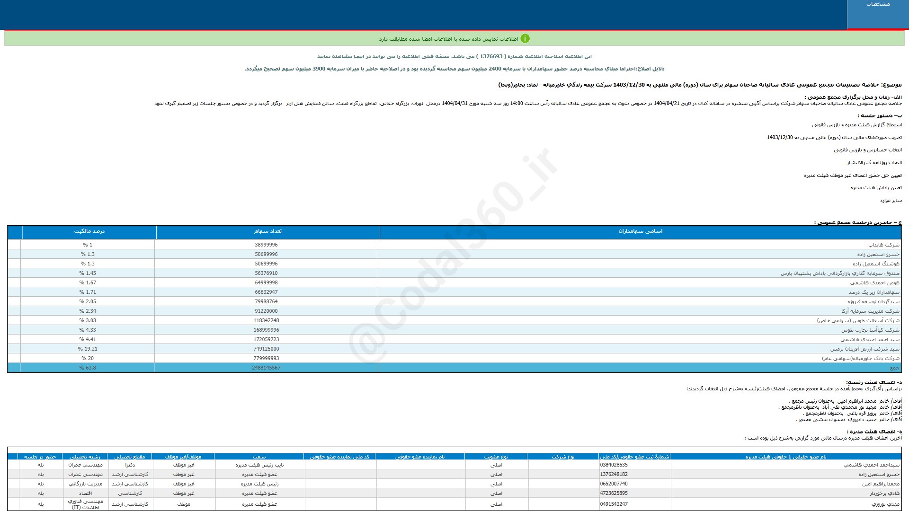Click the مدیریت بازرگانی field cell
The height and width of the screenshot is (511, 909).
click(x=85, y=484)
